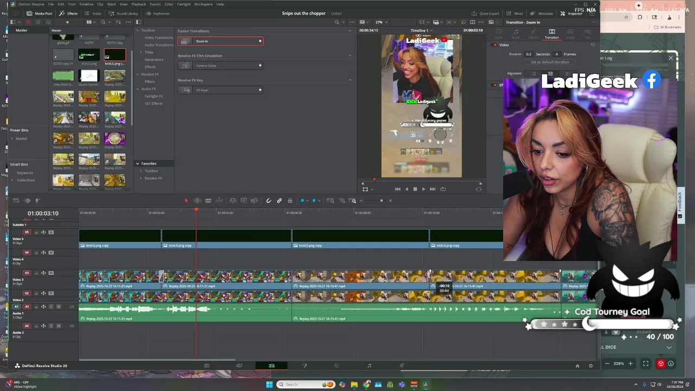This screenshot has width=695, height=391.
Task: Open the Fairlight menu
Action: [x=184, y=4]
